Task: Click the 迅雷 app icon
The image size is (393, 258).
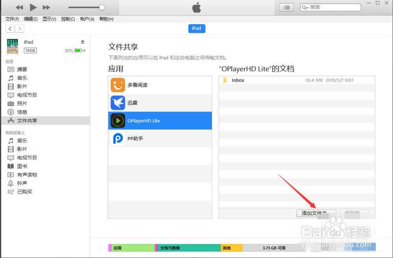Action: point(118,103)
